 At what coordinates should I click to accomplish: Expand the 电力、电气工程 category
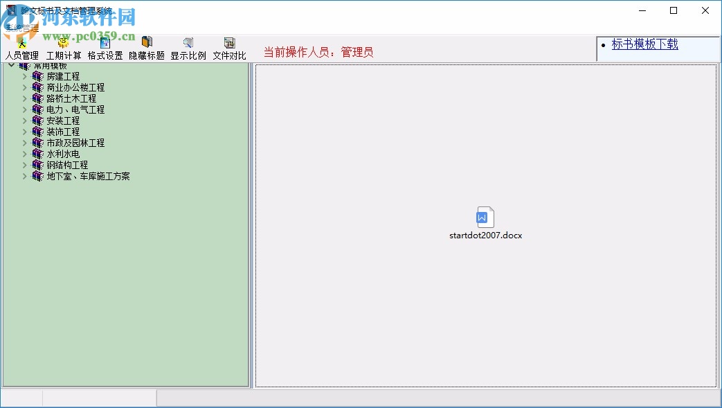tap(25, 109)
